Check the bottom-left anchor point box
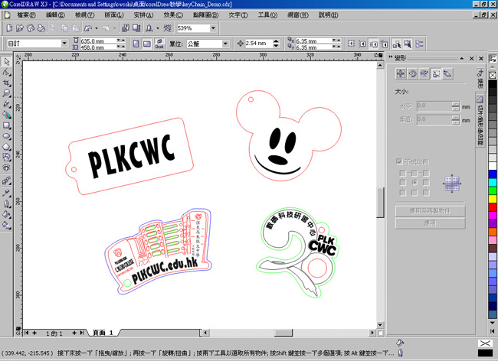Screen dimensions: 498x361 403,193
